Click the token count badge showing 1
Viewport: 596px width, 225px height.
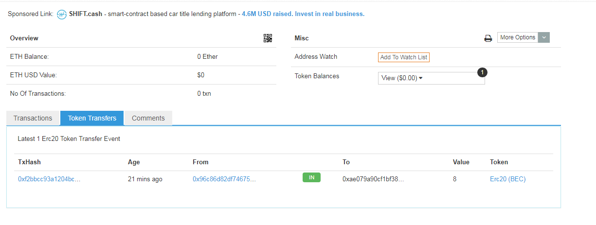(x=482, y=72)
